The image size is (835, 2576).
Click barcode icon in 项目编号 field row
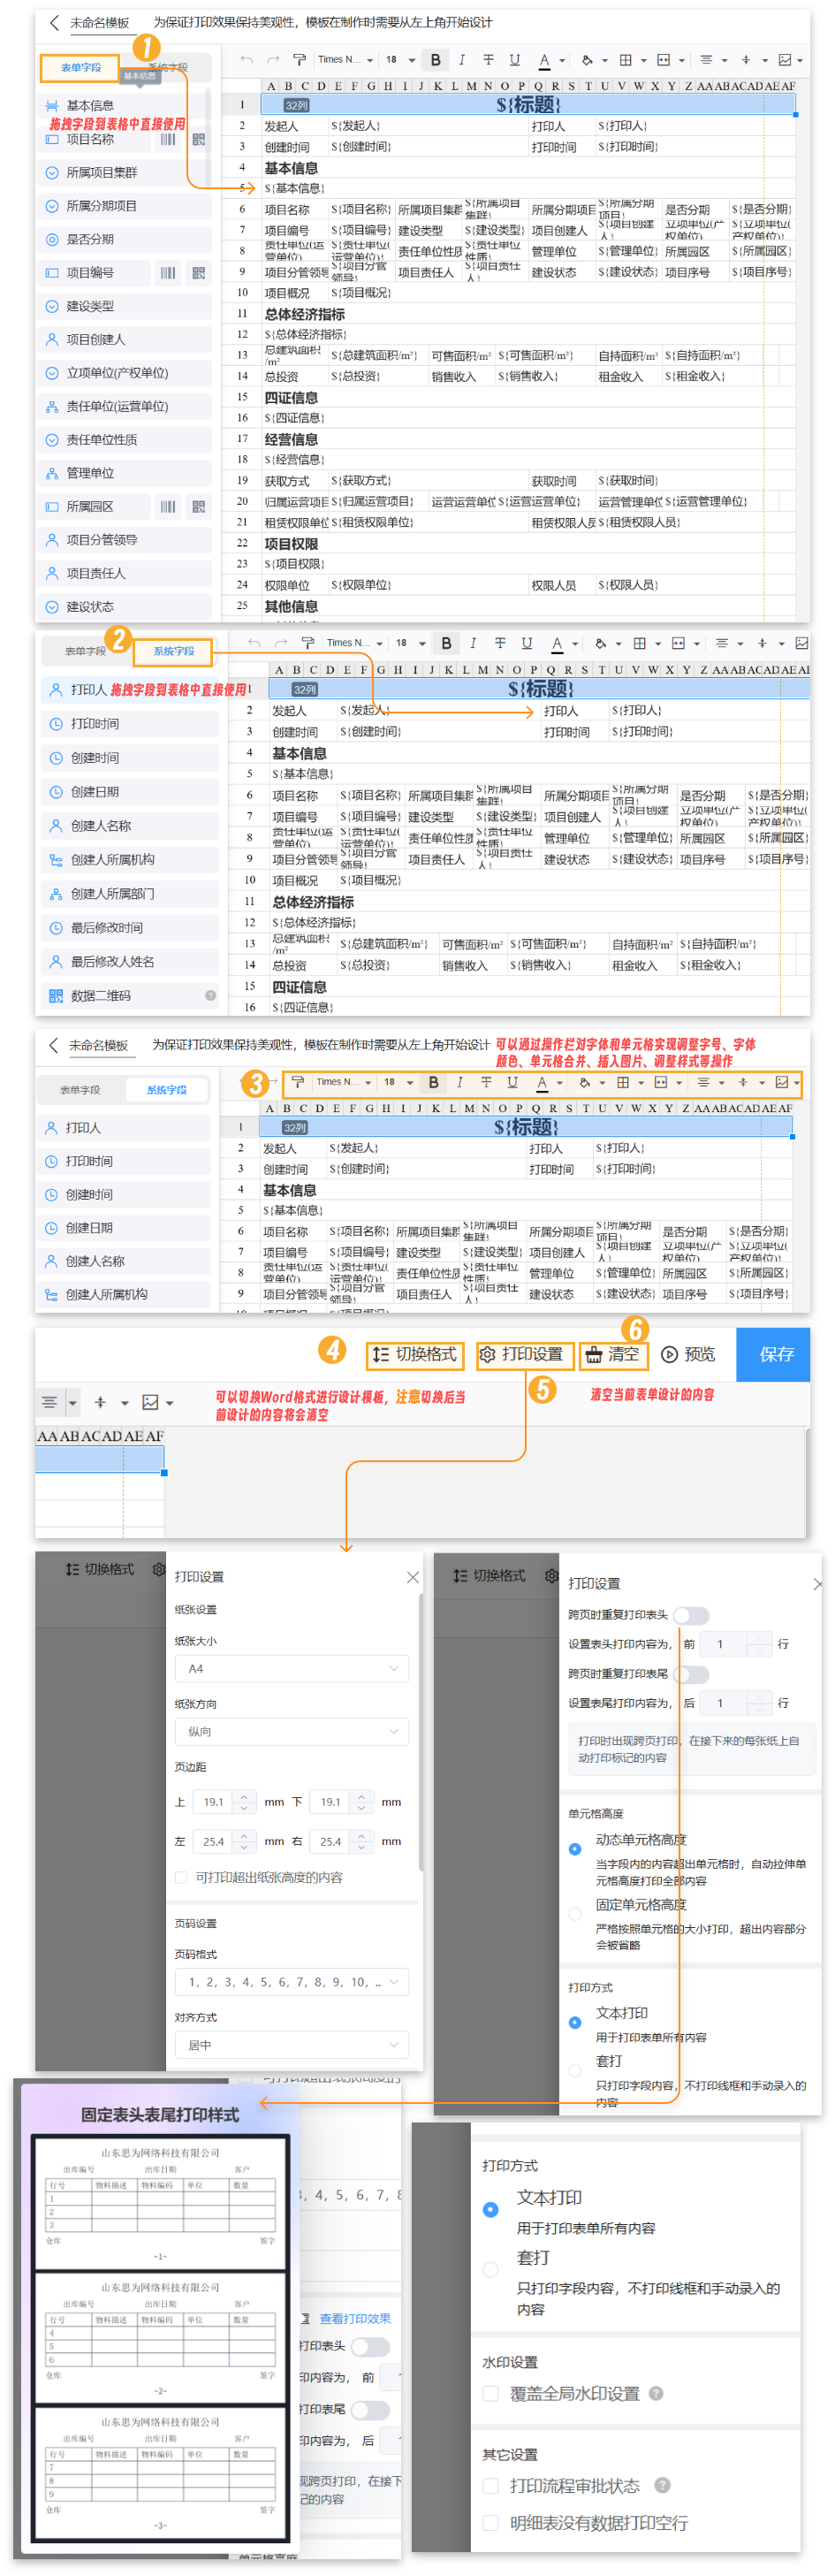tap(167, 272)
